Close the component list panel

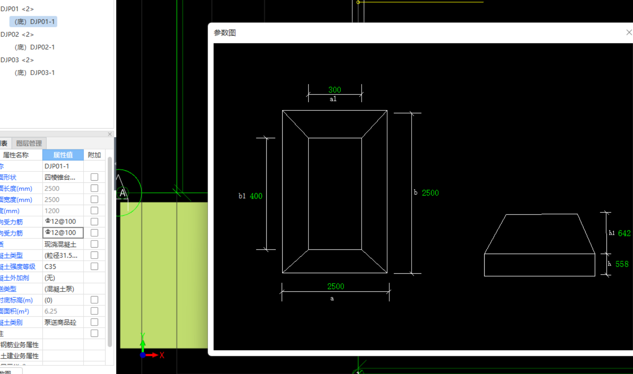110,134
